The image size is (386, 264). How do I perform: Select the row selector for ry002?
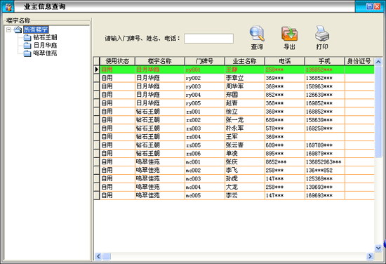97,78
